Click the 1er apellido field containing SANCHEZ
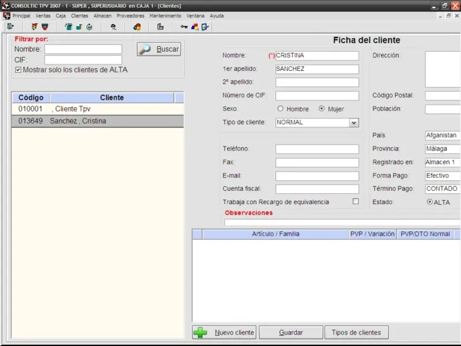 coord(317,69)
